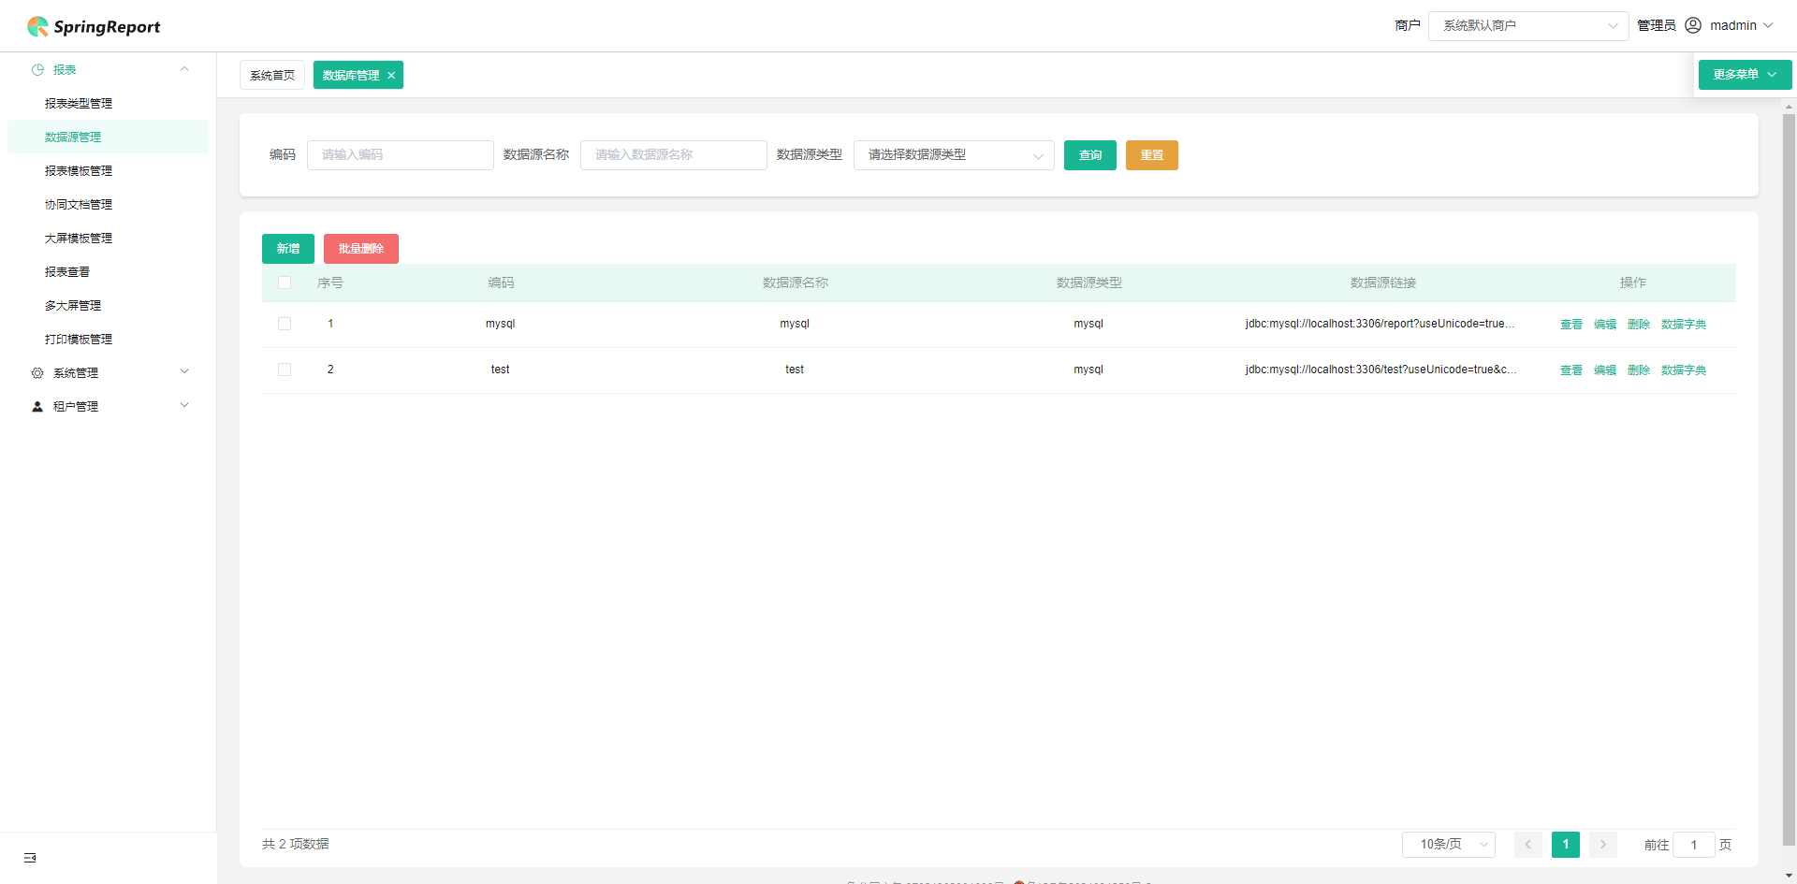Collapse sidebar with bottom fold icon
The image size is (1797, 884).
[x=30, y=858]
